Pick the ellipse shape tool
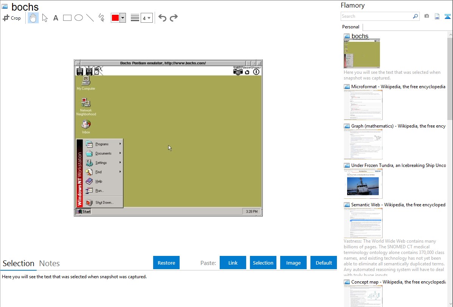The image size is (453, 307). point(79,18)
